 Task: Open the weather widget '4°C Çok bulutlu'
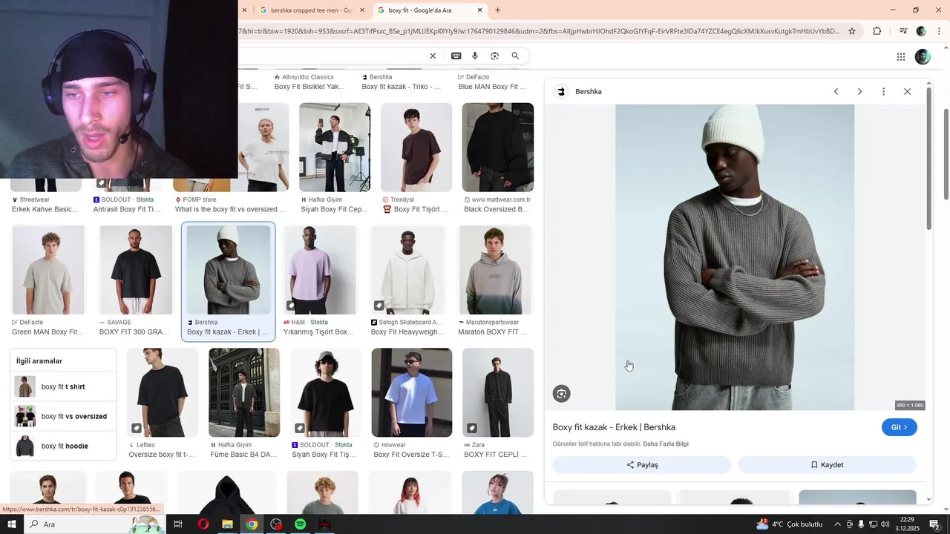coord(790,524)
